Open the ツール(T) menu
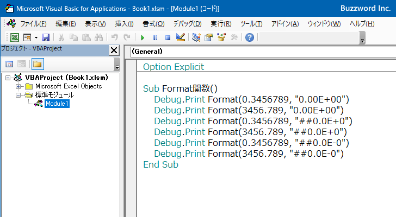396x217 pixels. 251,24
